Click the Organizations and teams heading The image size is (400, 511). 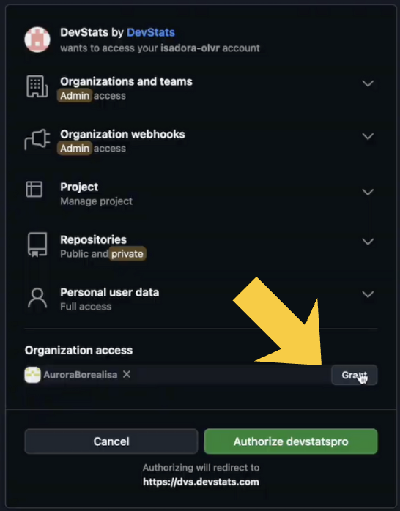coord(126,81)
